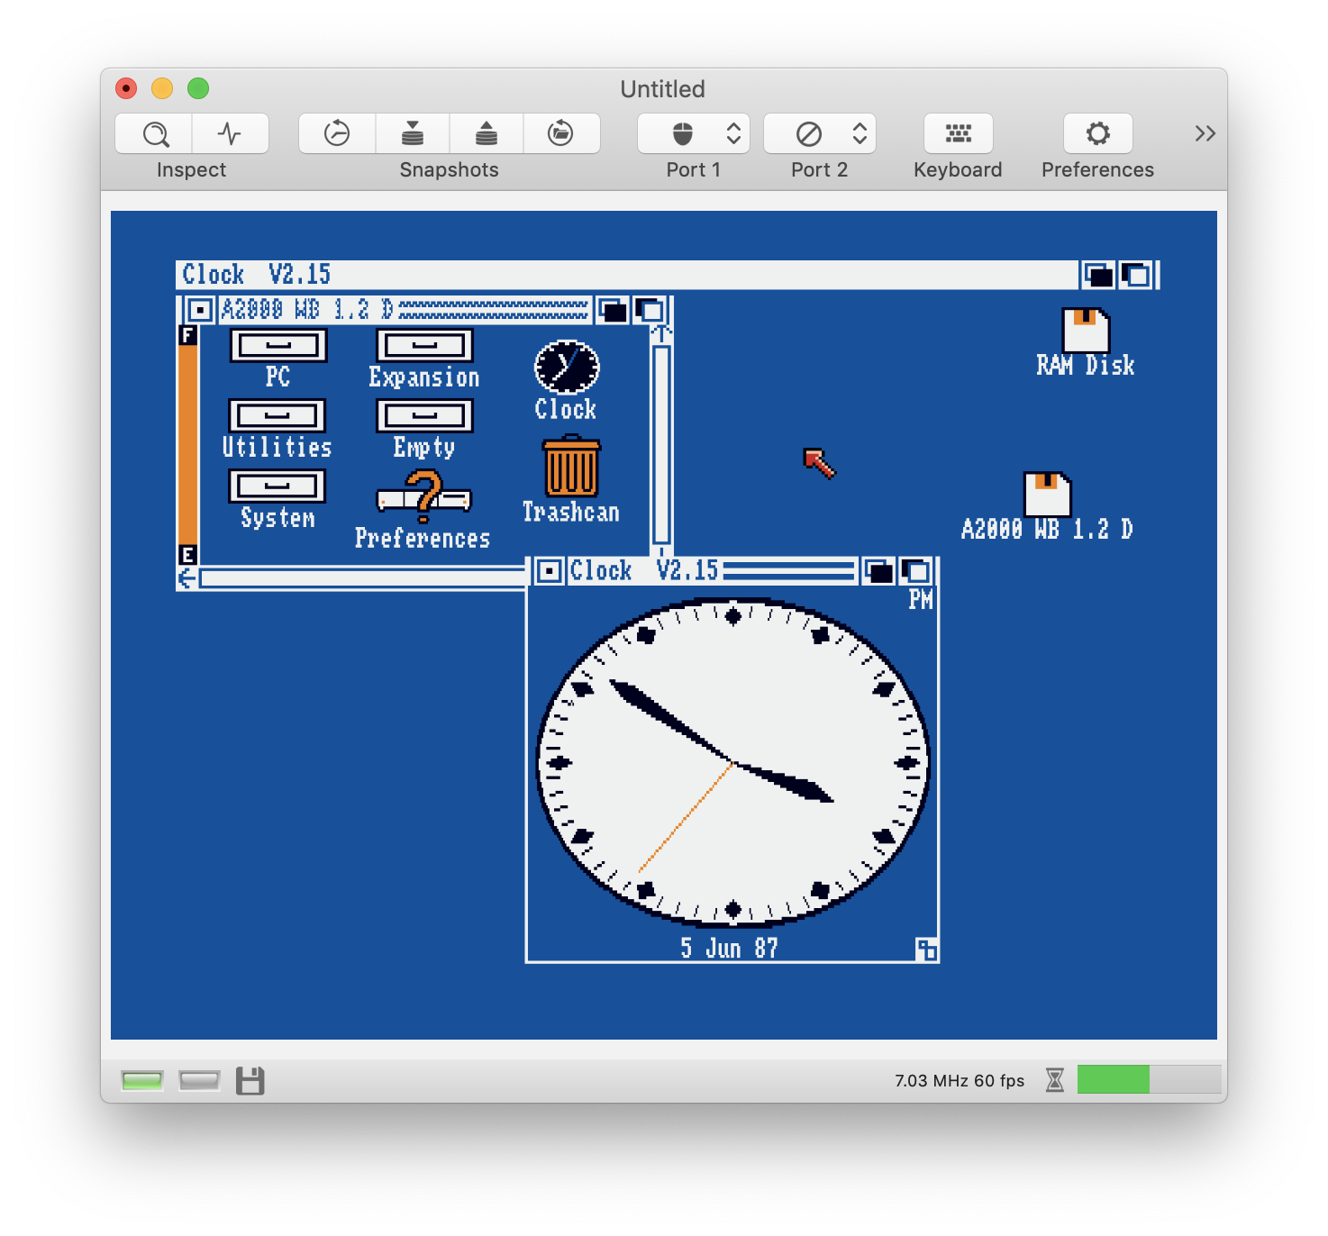Viewport: 1328px width, 1236px height.
Task: Click the rewind timer icon in Snapshots
Action: point(337,133)
